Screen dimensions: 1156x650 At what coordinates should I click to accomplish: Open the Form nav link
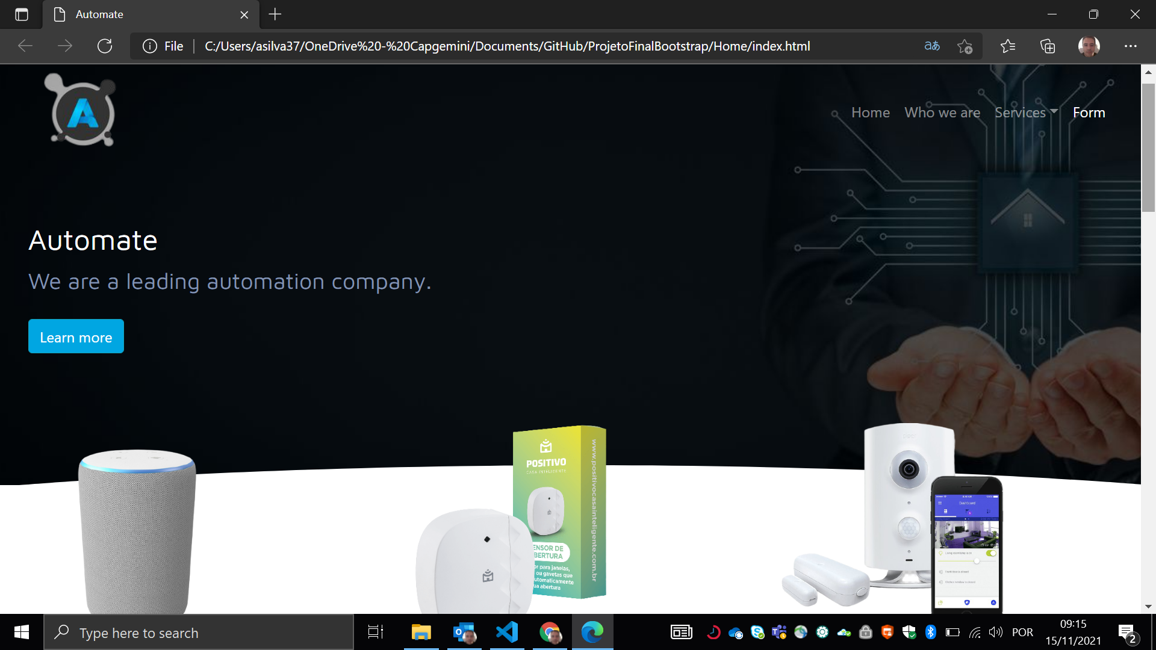(1089, 113)
